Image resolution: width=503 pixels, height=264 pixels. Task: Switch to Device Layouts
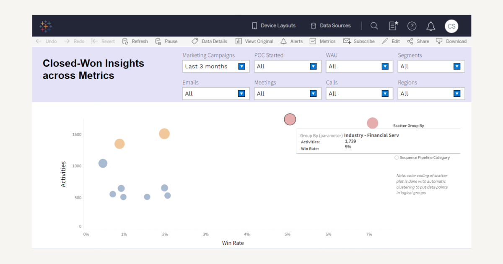coord(273,26)
